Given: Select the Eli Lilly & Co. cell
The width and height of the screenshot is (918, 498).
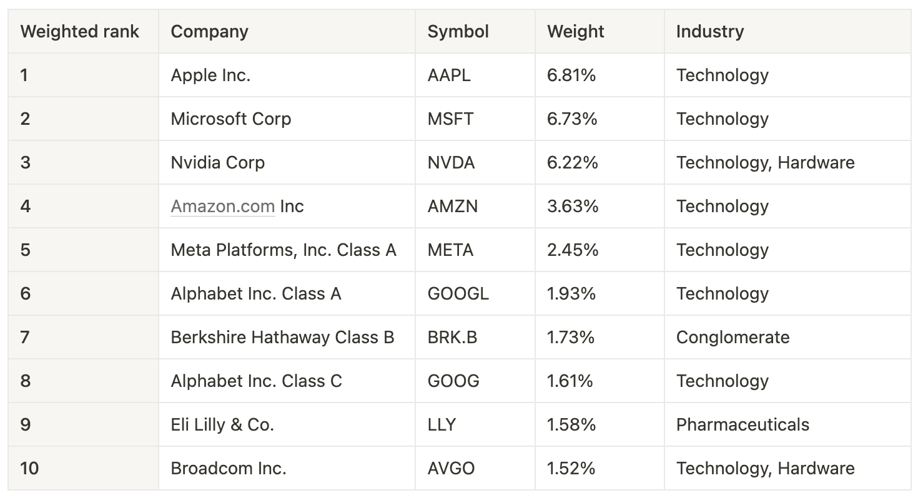Looking at the screenshot, I should 222,425.
